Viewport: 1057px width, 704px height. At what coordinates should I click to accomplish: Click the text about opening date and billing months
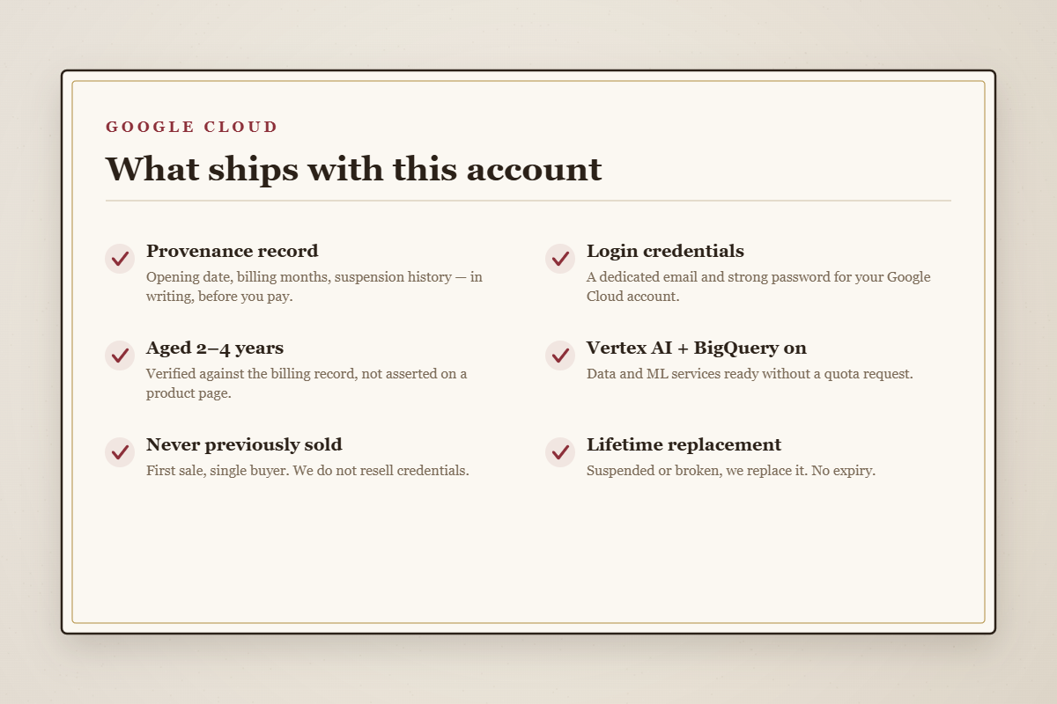(x=314, y=287)
